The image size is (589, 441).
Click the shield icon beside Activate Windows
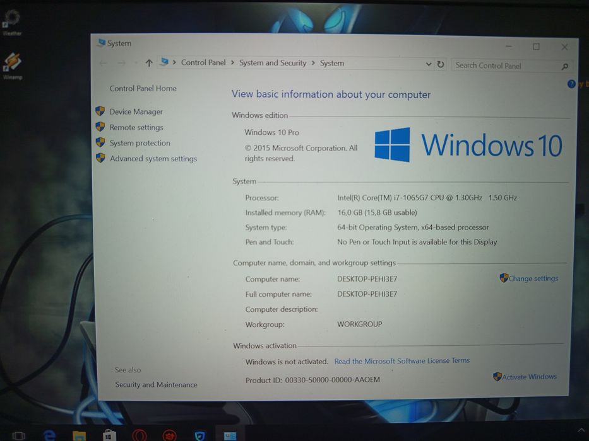pos(497,377)
